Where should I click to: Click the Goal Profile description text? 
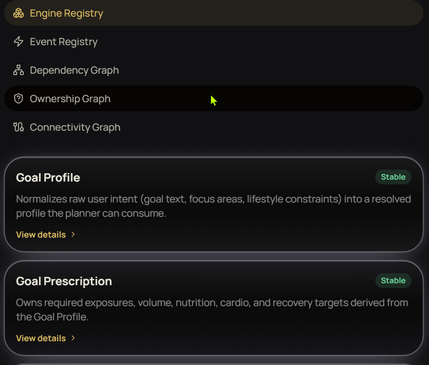point(213,206)
